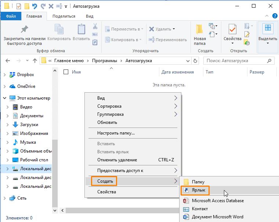279x222 pixels.
Task: Select OneDrive in navigation pane
Action: [x=26, y=86]
